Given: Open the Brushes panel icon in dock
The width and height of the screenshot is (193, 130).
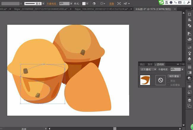Looking at the screenshot, I should pos(189,53).
